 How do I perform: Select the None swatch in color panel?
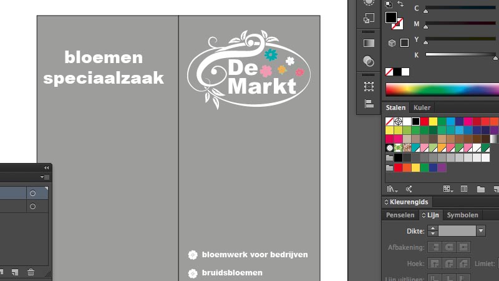pos(389,72)
